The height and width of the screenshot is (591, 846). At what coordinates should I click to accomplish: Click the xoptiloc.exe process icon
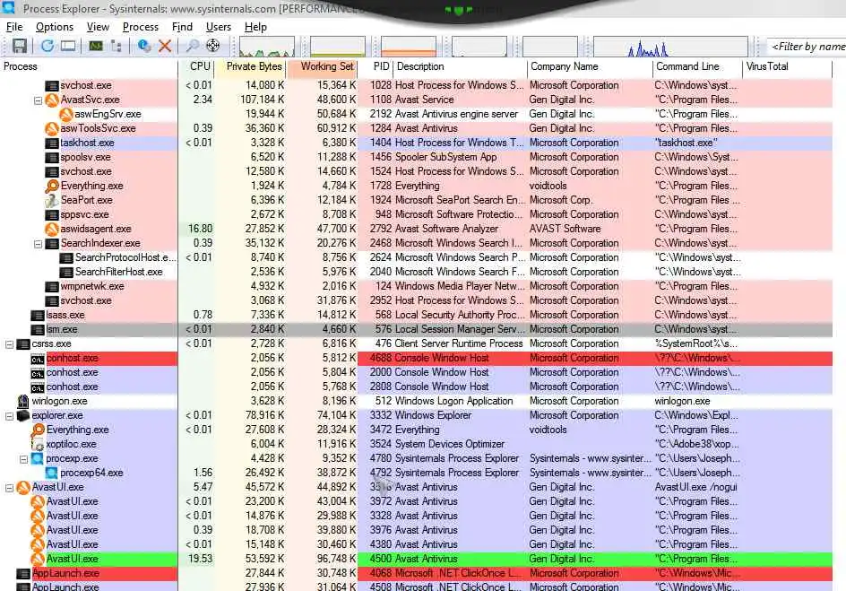(38, 444)
